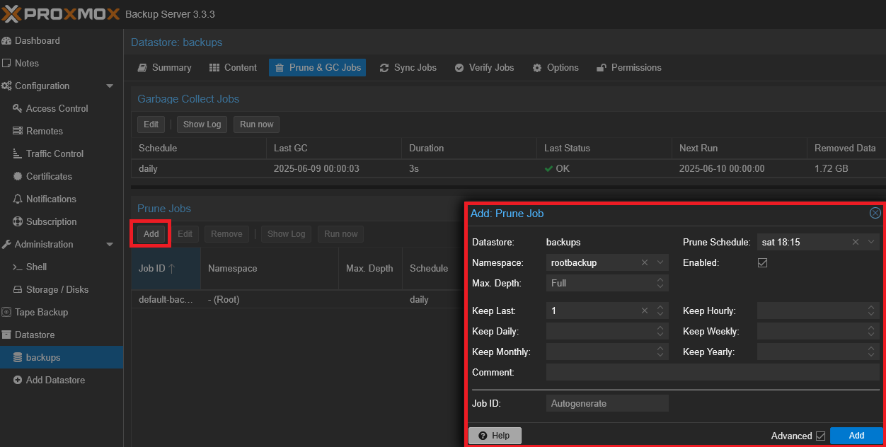Click the Add Datastore plus icon
The height and width of the screenshot is (447, 886).
[x=18, y=381]
